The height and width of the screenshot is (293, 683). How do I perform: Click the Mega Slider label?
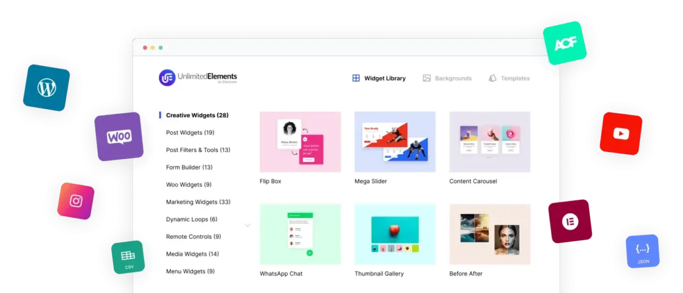point(371,181)
